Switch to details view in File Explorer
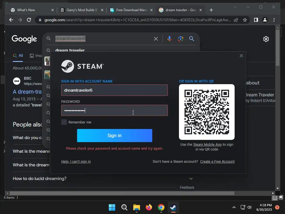Viewport: 285px width, 214px height. point(275,198)
